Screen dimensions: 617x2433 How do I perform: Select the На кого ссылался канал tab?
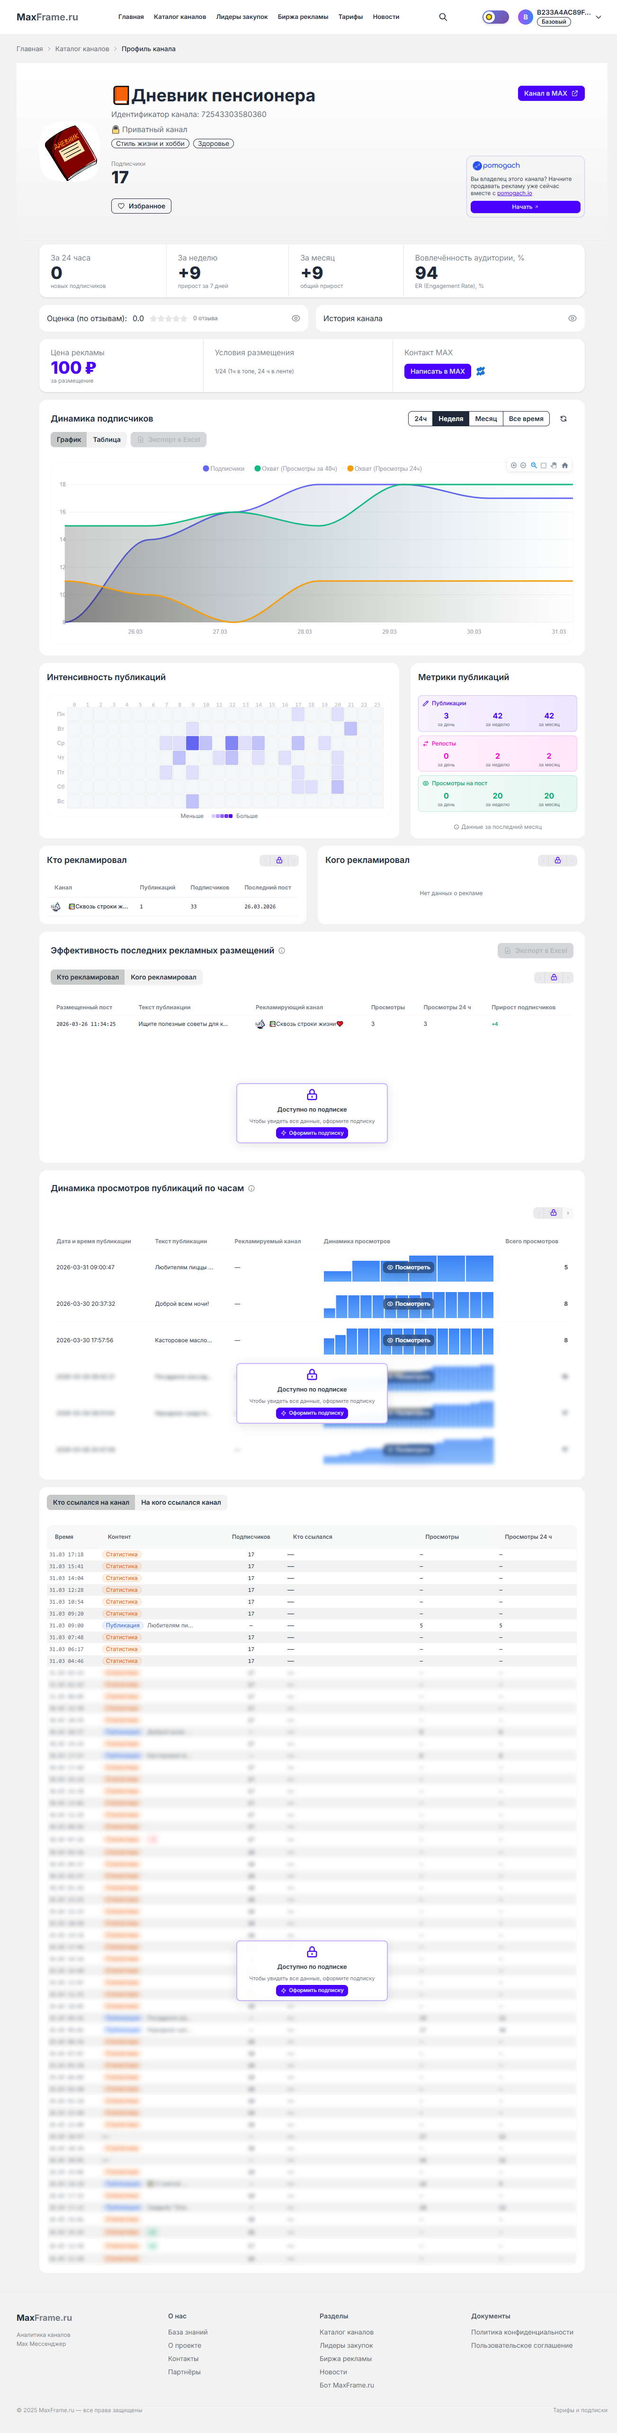point(181,1503)
